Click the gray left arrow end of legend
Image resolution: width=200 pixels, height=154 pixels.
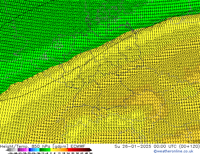coord(7,150)
